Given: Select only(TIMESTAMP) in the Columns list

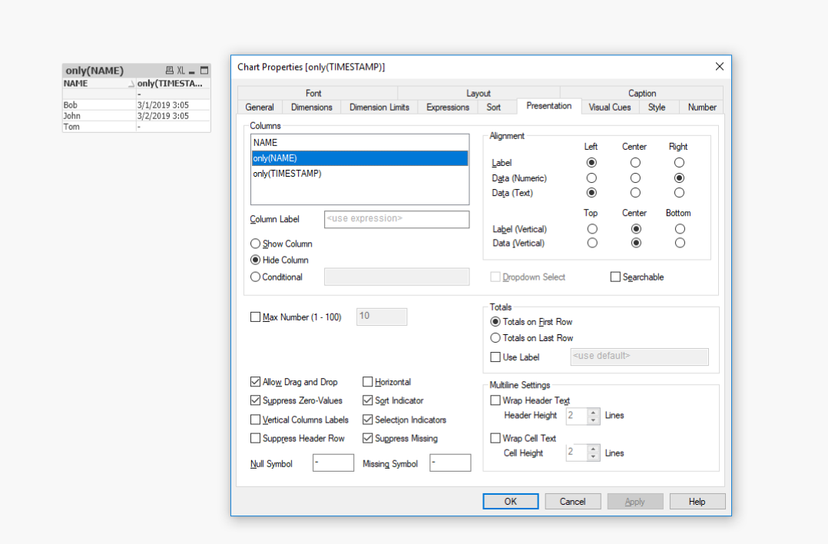Looking at the screenshot, I should coord(359,173).
